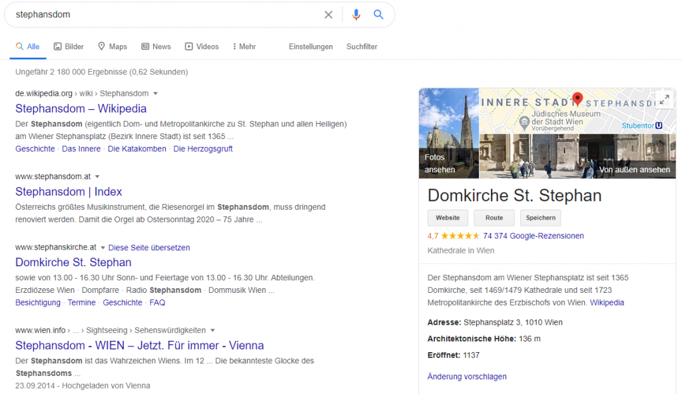Open Wikipedia link in knowledge panel description

607,303
